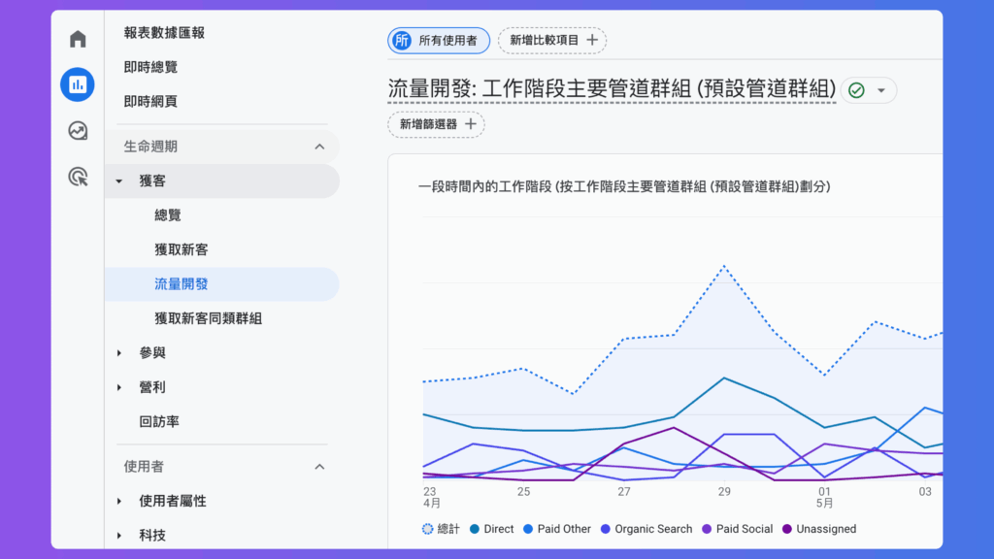
Task: Click x-axis date label 27
Action: click(624, 492)
